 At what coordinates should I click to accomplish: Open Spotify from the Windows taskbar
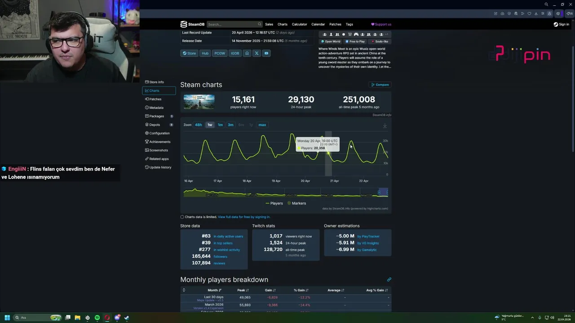(97, 318)
